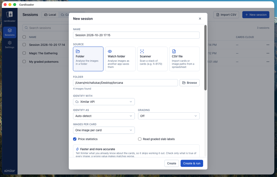Close the New session dialog
Image resolution: width=277 pixels, height=177 pixels.
click(200, 19)
